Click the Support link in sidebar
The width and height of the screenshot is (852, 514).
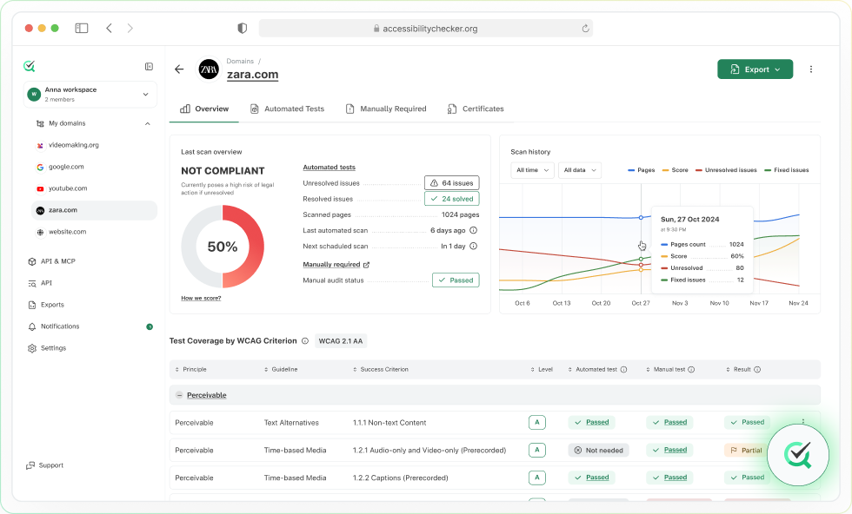45,465
